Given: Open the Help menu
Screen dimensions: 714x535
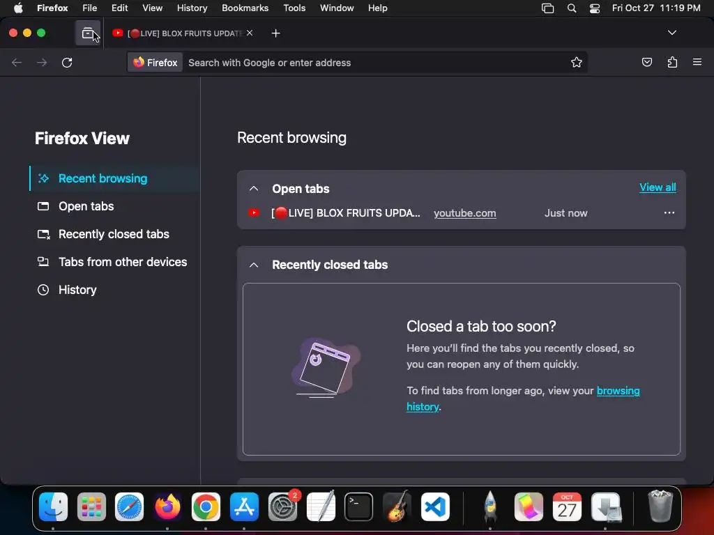Looking at the screenshot, I should click(377, 8).
